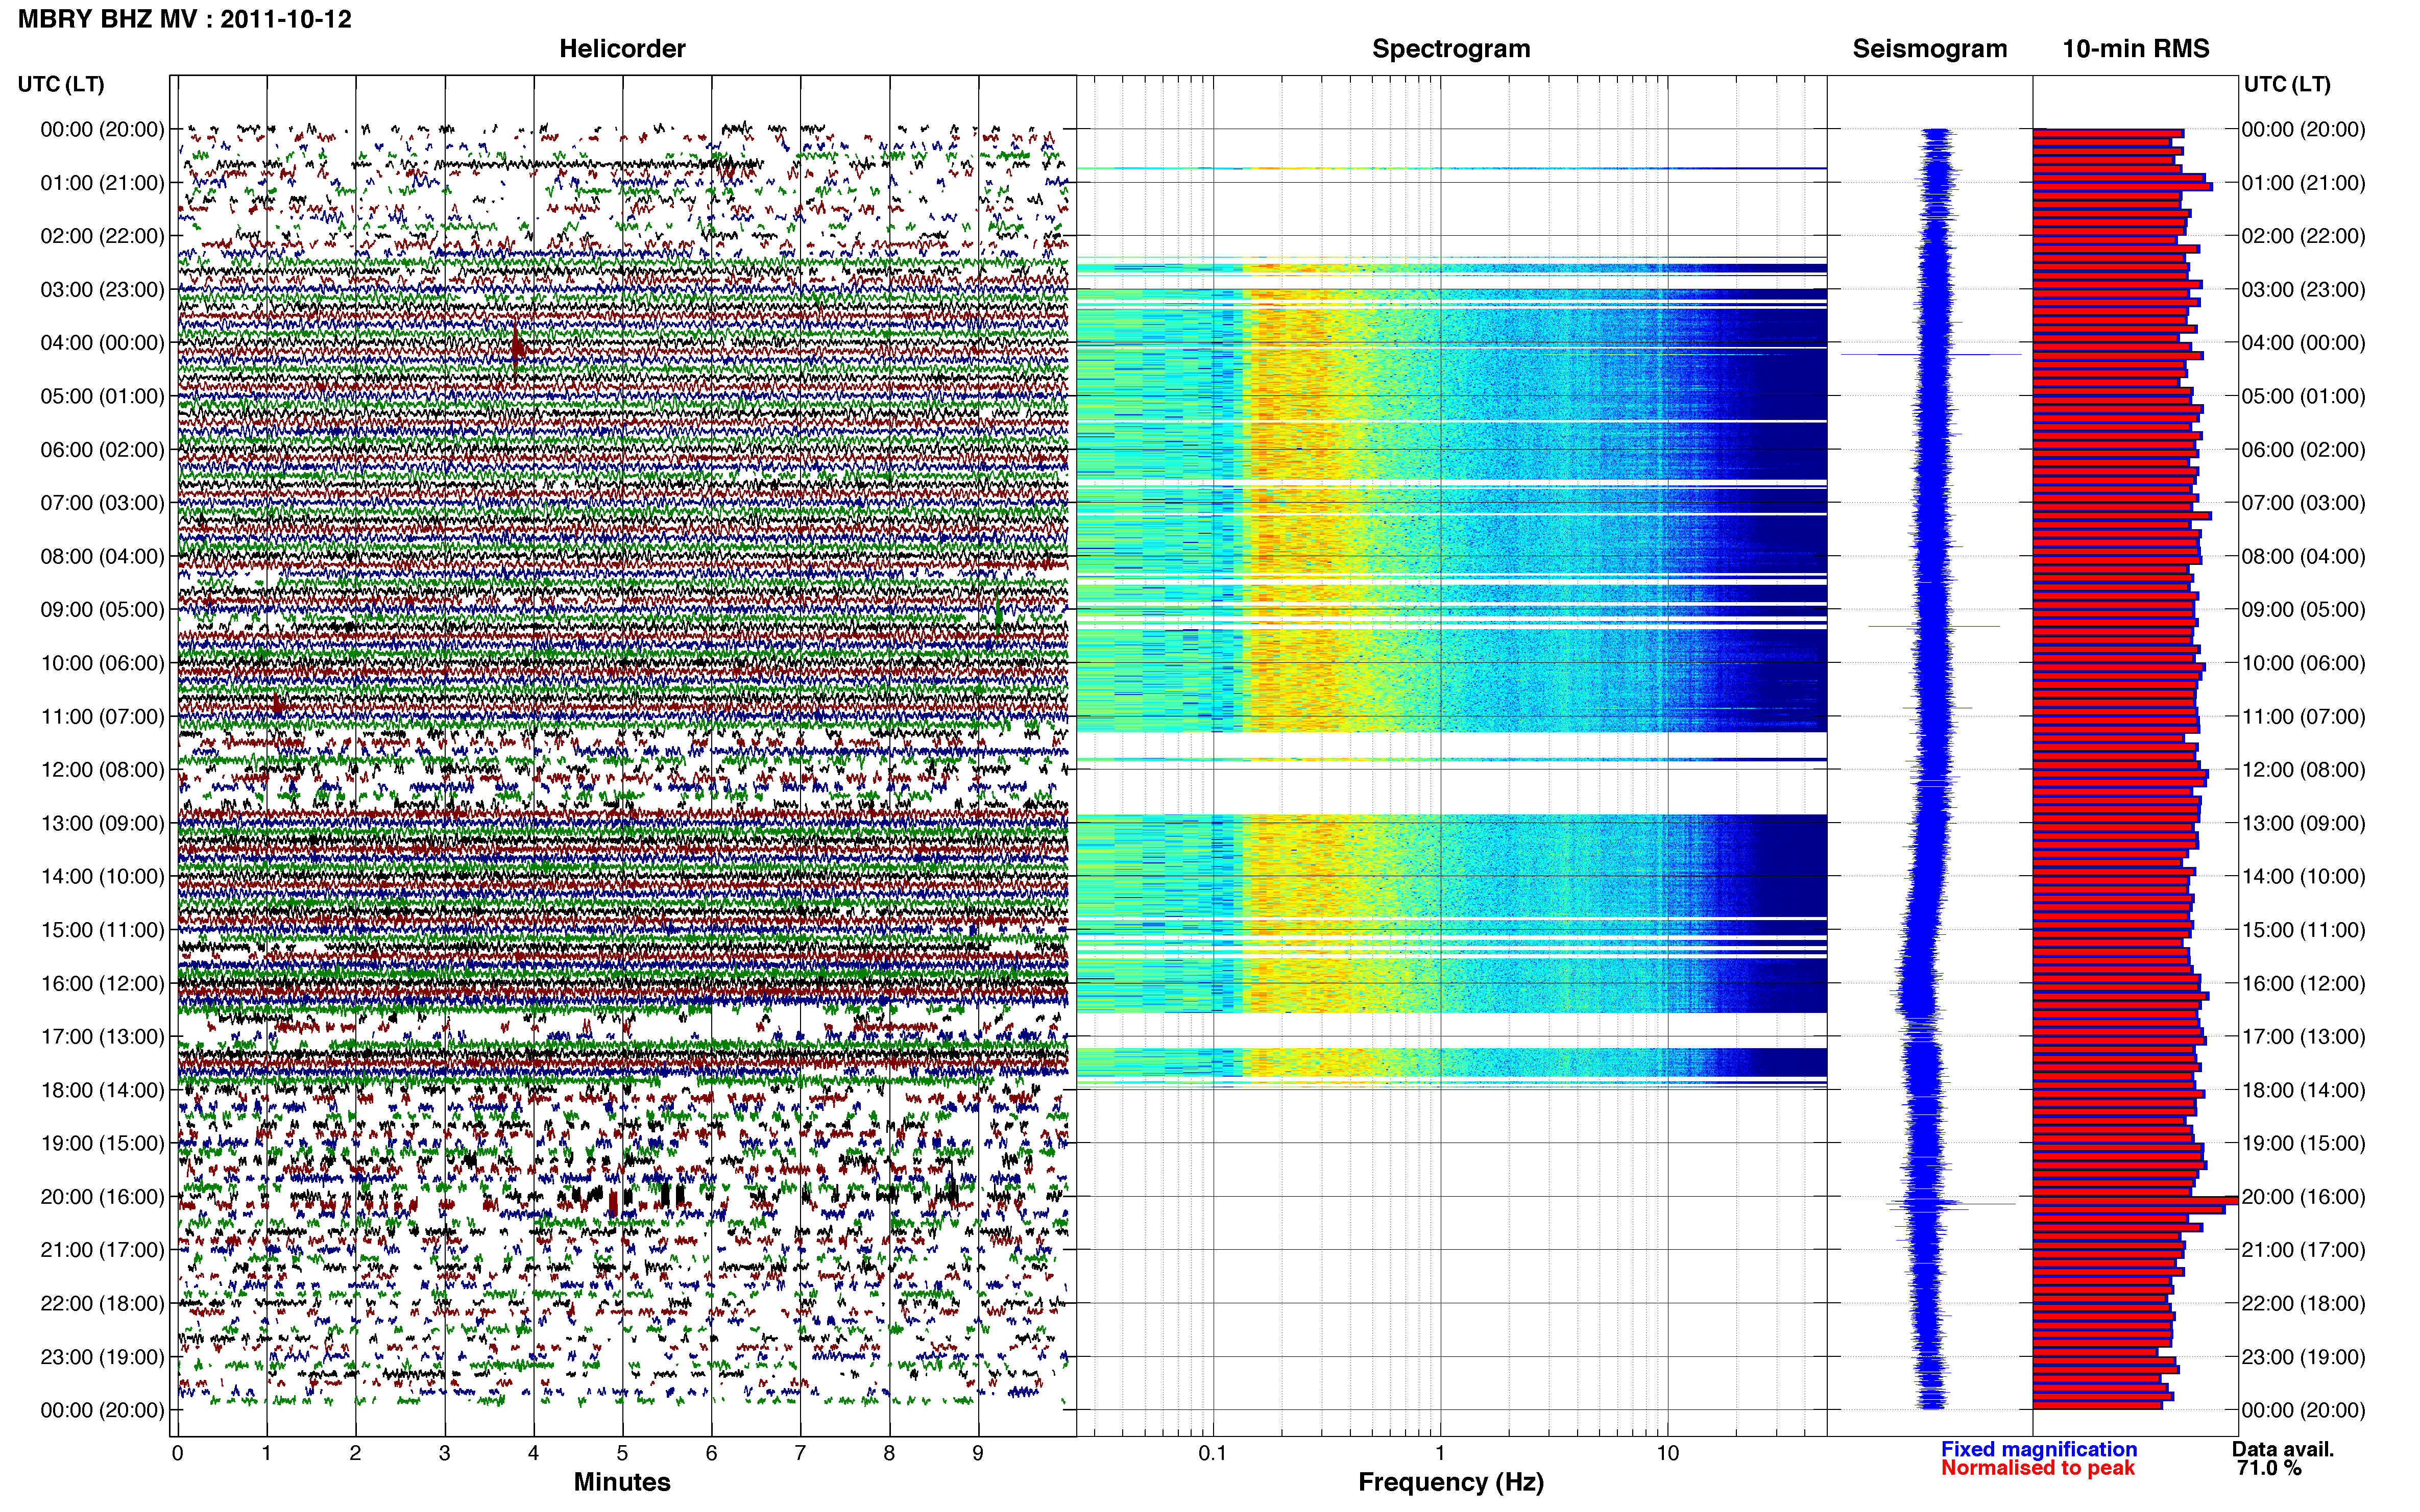Click '07:00 (03:00)' on the left time axis
Viewport: 2420px width, 1512px height.
pos(102,503)
